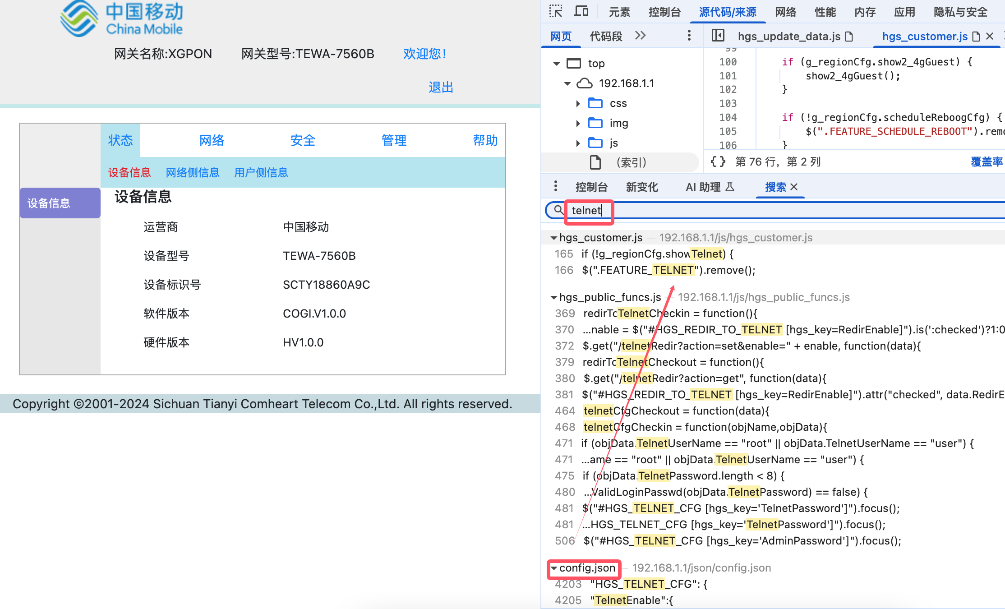The height and width of the screenshot is (609, 1005).
Task: Click the inspect element selector icon
Action: (x=556, y=11)
